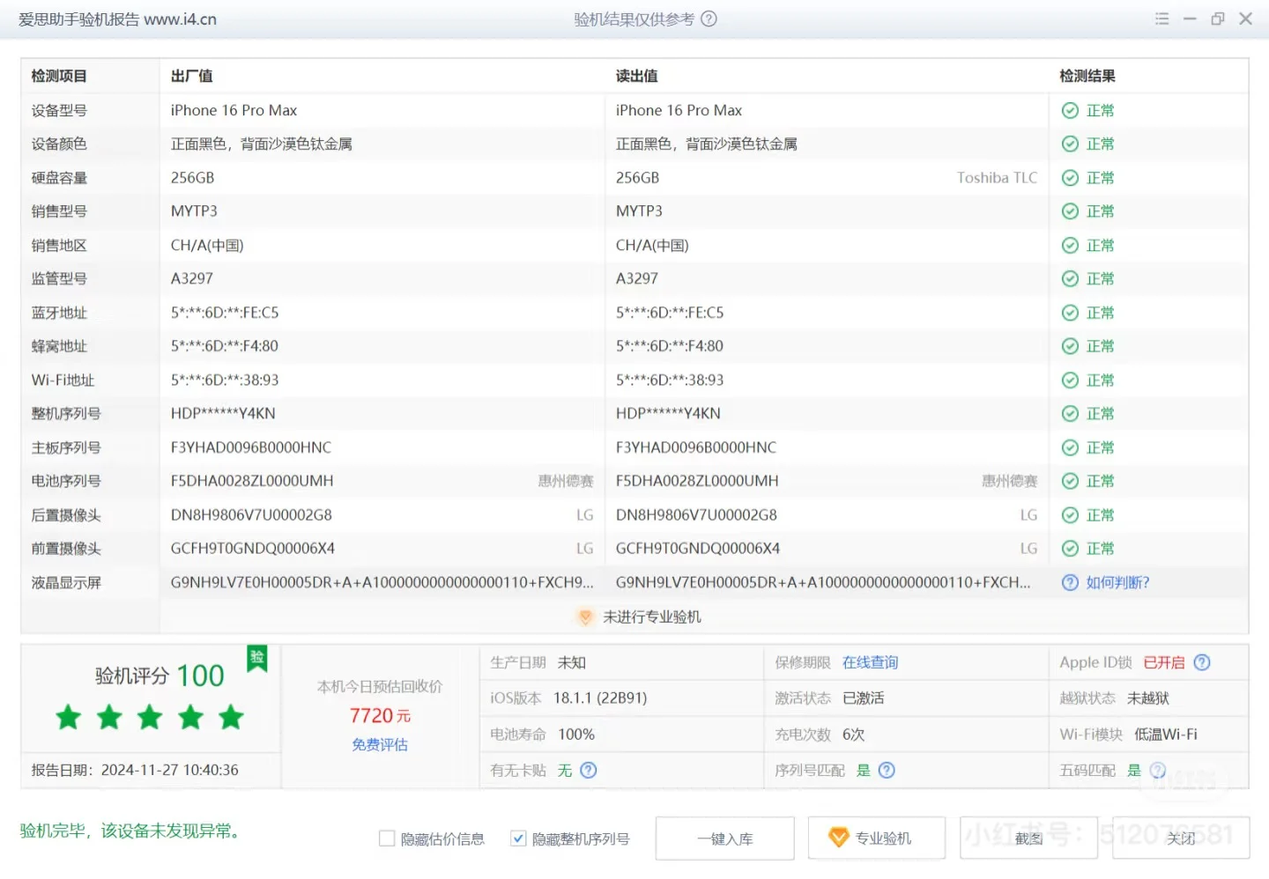This screenshot has height=879, width=1269.
Task: Enable the 隐藏估价信息 checkbox
Action: pos(388,838)
